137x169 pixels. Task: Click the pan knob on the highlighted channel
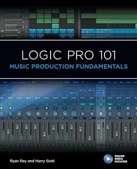pos(101,113)
